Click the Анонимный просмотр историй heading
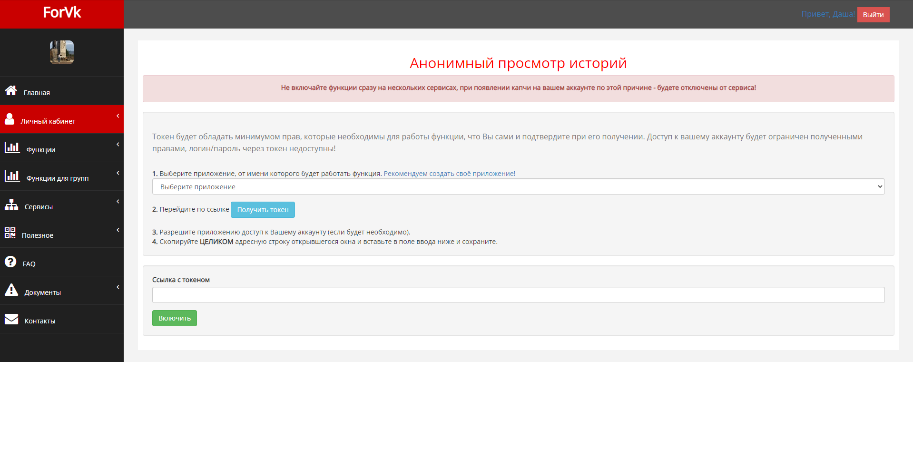The image size is (913, 458). pos(518,63)
